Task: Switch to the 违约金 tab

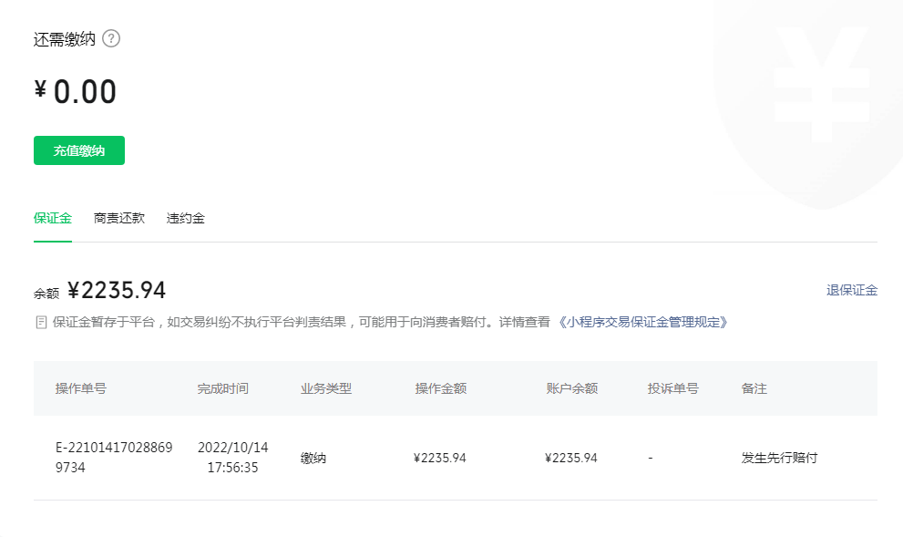Action: (186, 219)
